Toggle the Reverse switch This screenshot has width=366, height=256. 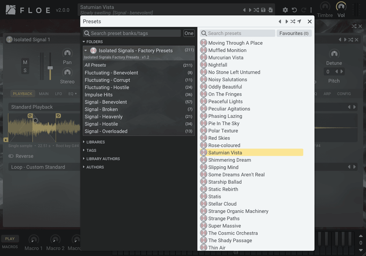tap(11, 156)
